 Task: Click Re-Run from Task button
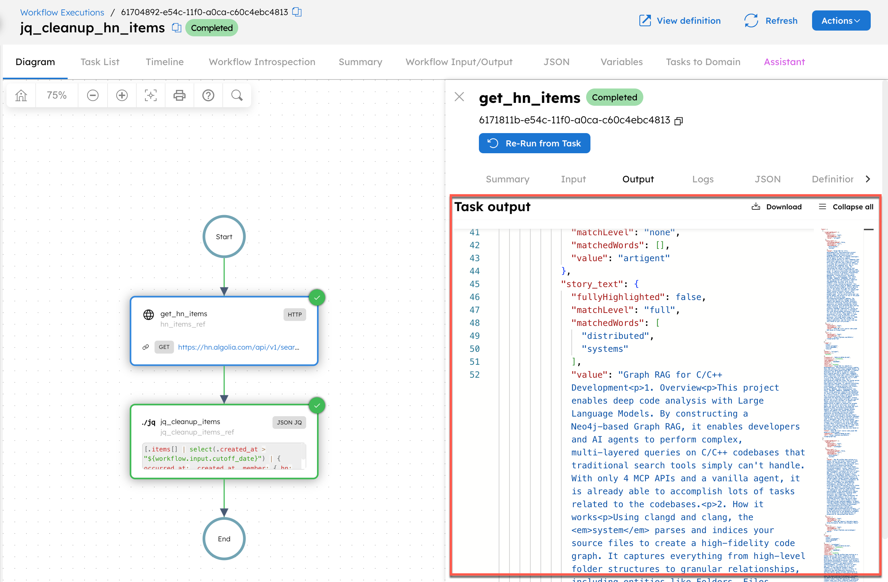[x=534, y=143]
